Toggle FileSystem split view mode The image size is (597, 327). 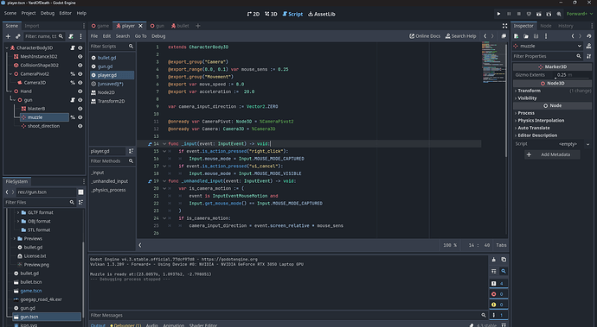tap(80, 192)
